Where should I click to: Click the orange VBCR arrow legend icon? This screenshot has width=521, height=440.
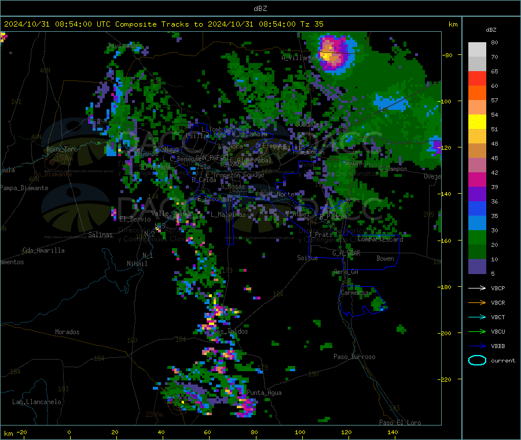(477, 302)
